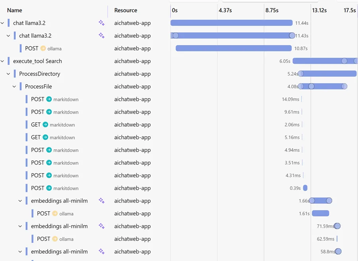Click the sparkle icon on the 1.66s embeddings row
The image size is (358, 261).
coord(102,201)
